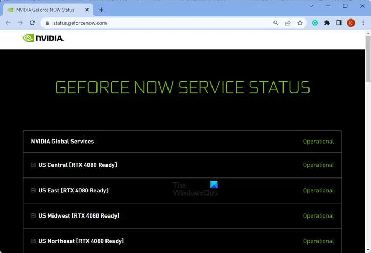Viewport: 371px width, 253px height.
Task: Click Operational status for US Midwest
Action: tap(319, 216)
